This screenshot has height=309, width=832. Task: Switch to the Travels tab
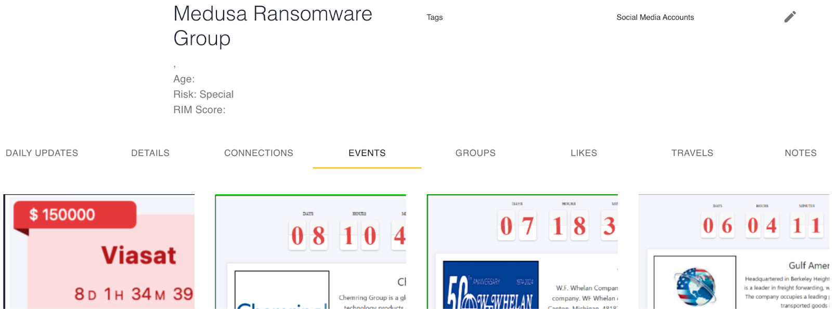tap(692, 153)
